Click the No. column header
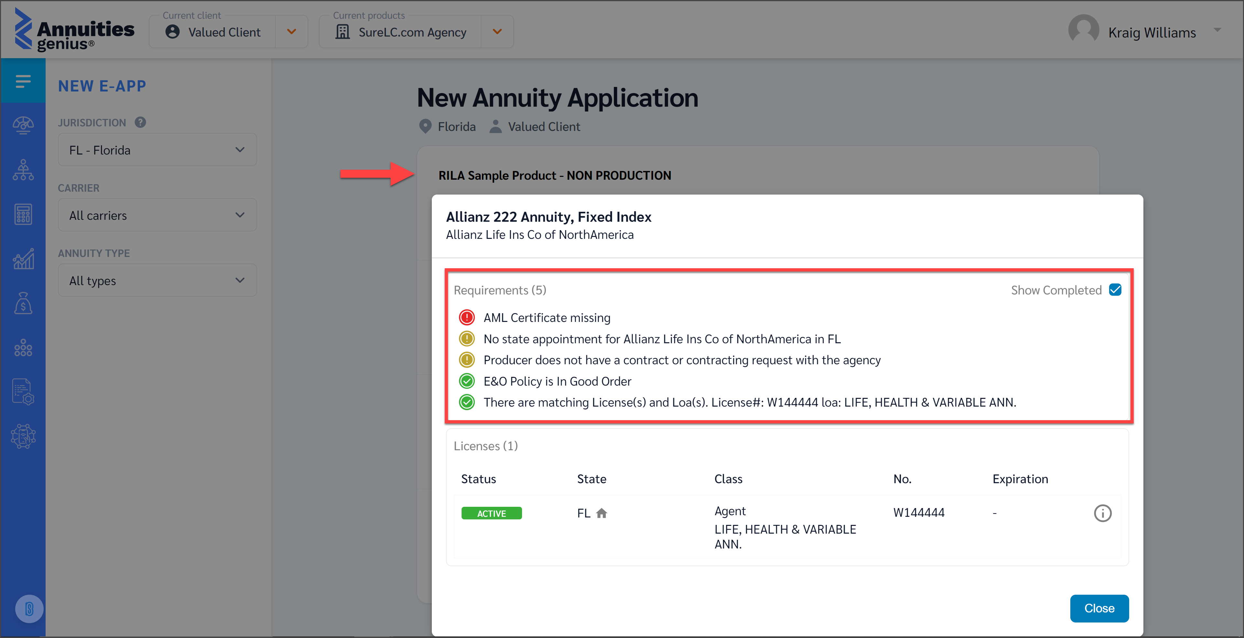Viewport: 1244px width, 638px height. [x=902, y=479]
